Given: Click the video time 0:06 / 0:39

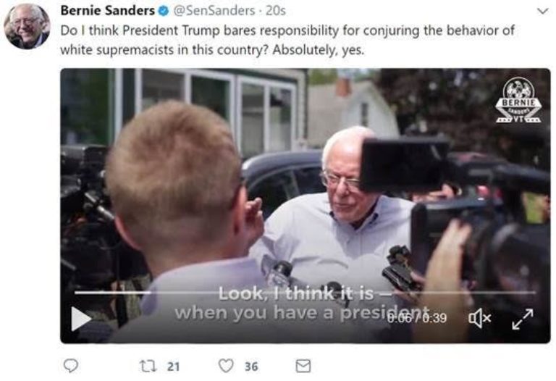Looking at the screenshot, I should click(x=417, y=318).
